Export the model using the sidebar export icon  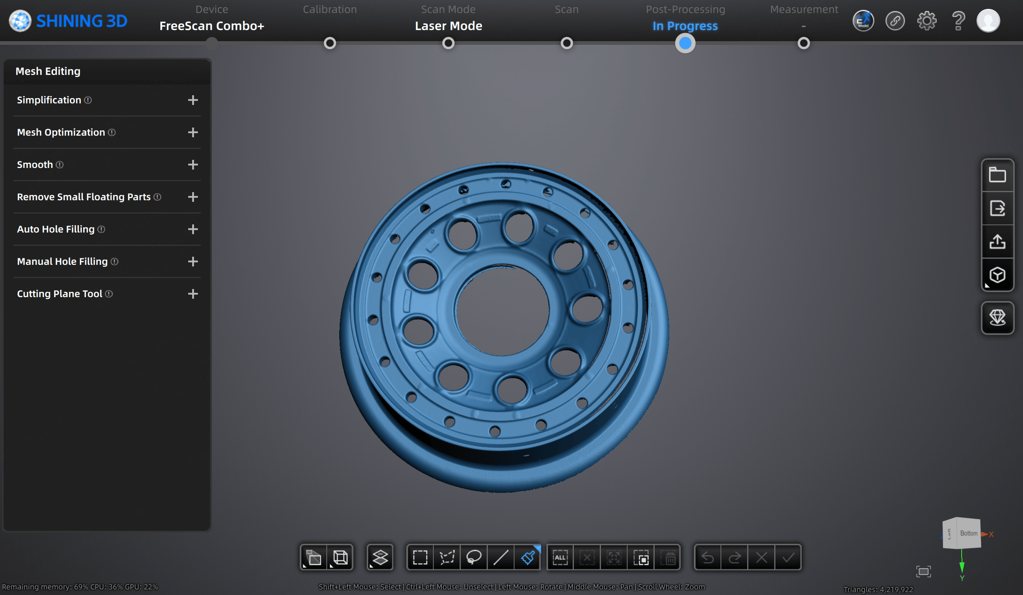pyautogui.click(x=998, y=209)
